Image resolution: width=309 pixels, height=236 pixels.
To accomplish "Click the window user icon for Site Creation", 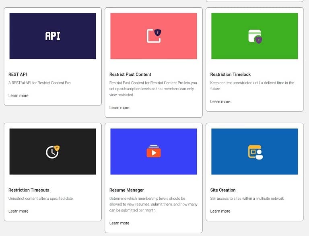I will [255, 152].
